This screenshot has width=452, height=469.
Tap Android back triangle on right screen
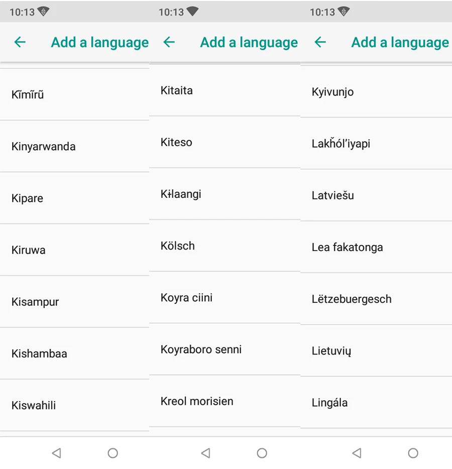point(357,453)
